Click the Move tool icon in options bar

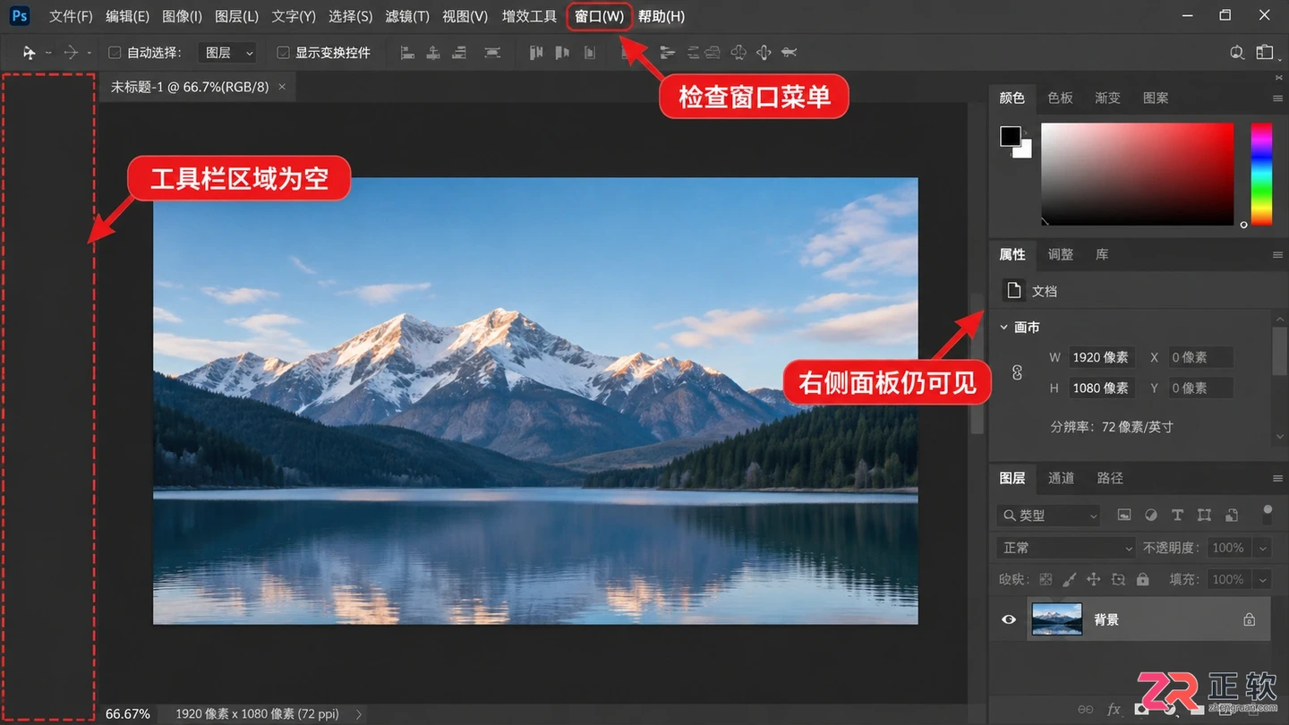(x=29, y=53)
